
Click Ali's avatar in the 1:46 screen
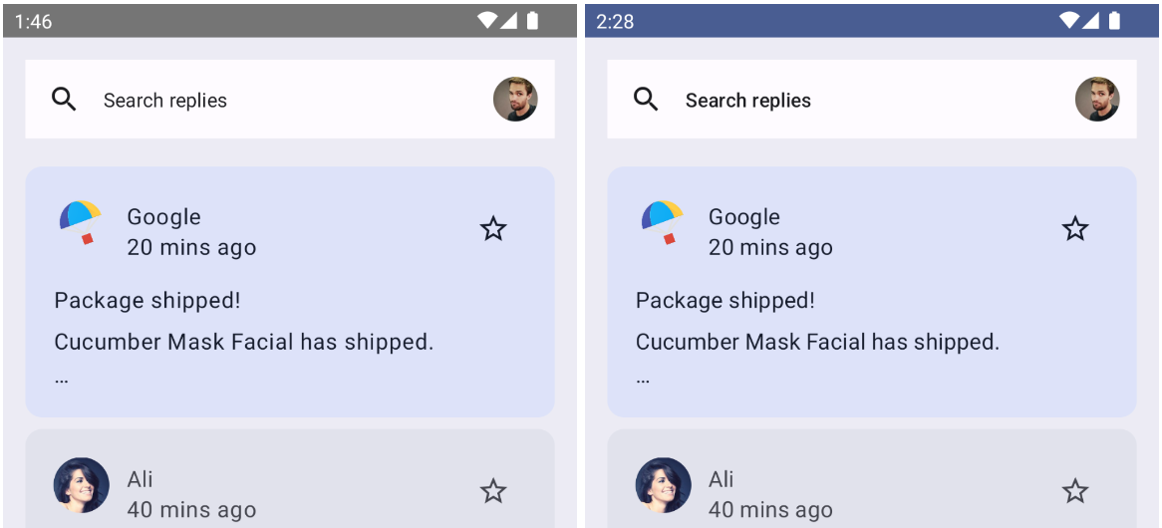(x=81, y=485)
